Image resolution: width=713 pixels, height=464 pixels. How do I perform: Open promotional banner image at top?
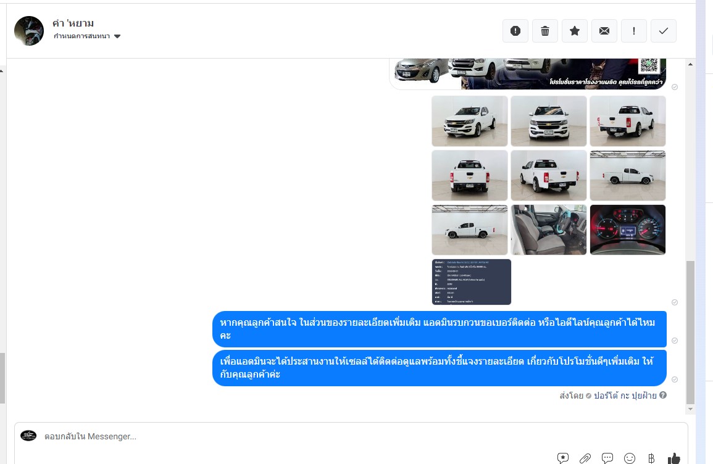click(x=528, y=73)
